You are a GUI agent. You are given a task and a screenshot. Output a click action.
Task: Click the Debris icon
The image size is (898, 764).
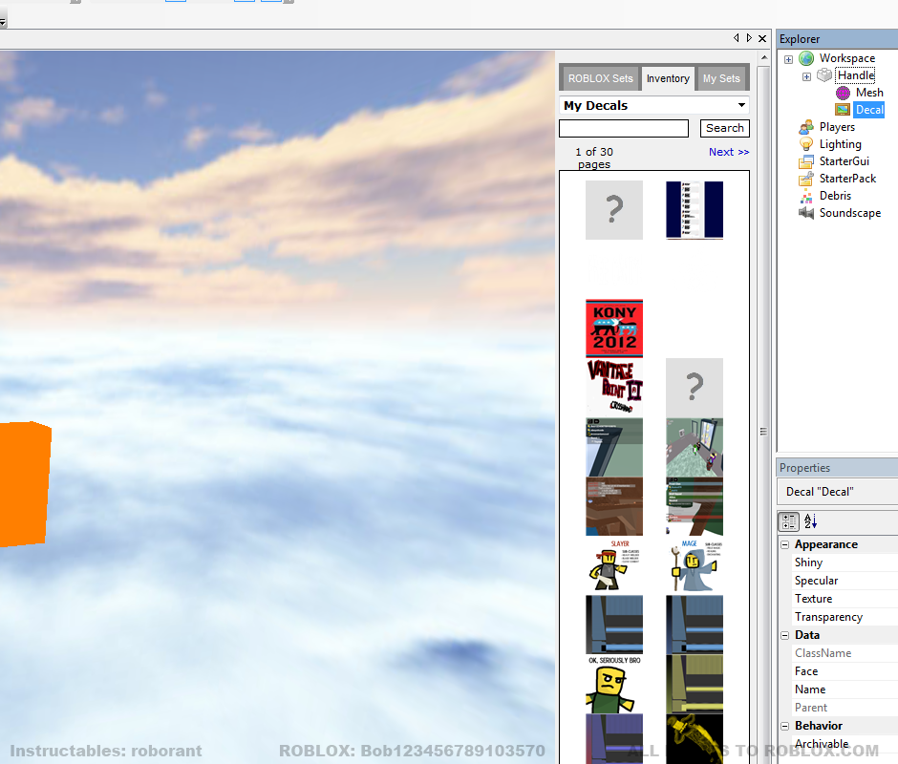coord(805,196)
